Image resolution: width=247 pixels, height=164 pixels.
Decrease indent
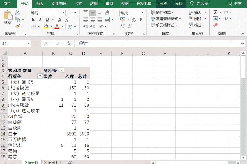(x=86, y=26)
